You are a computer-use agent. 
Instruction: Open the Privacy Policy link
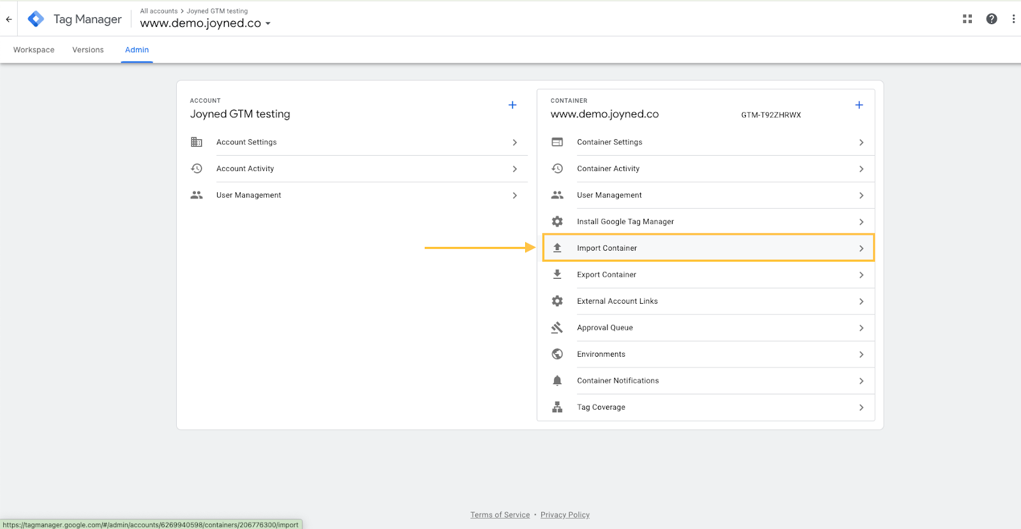click(565, 515)
